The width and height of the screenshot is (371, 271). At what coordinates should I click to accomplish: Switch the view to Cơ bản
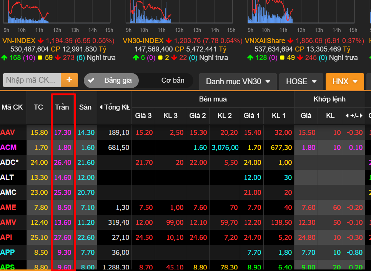coord(173,80)
